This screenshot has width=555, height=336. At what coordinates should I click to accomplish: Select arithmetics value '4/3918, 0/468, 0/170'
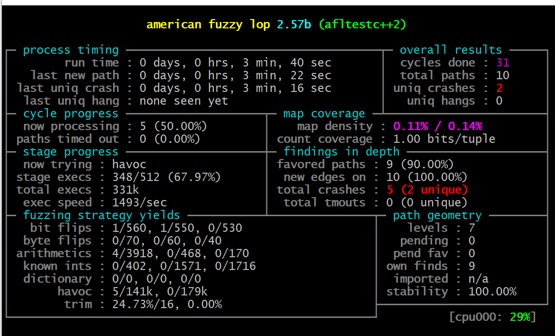[181, 254]
